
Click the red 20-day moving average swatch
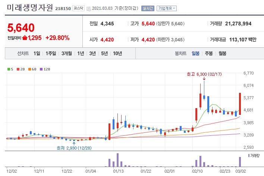point(18,69)
